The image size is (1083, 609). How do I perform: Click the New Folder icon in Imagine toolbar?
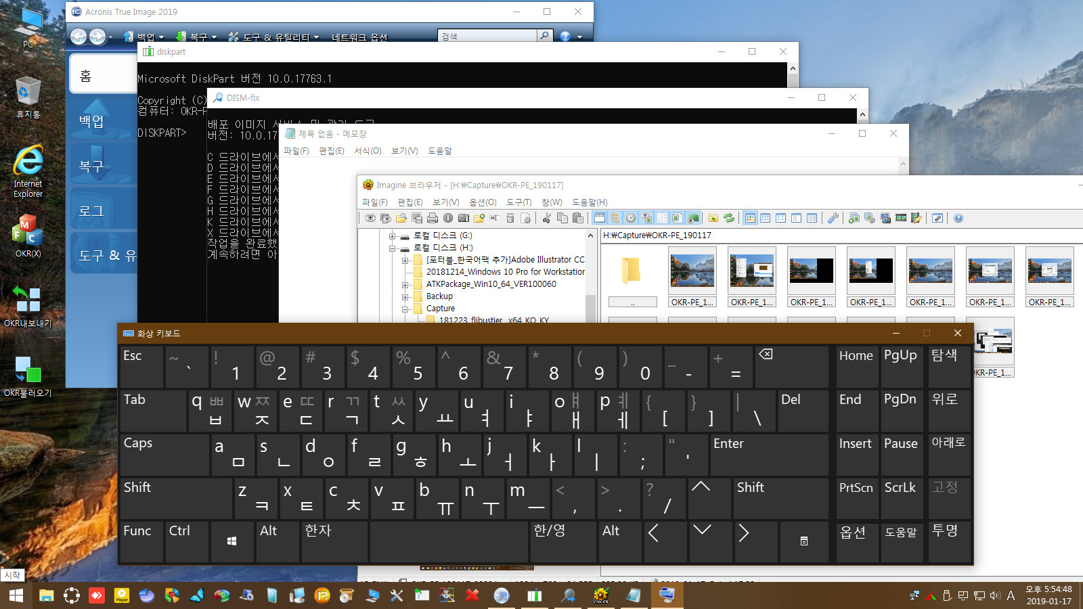pyautogui.click(x=479, y=218)
